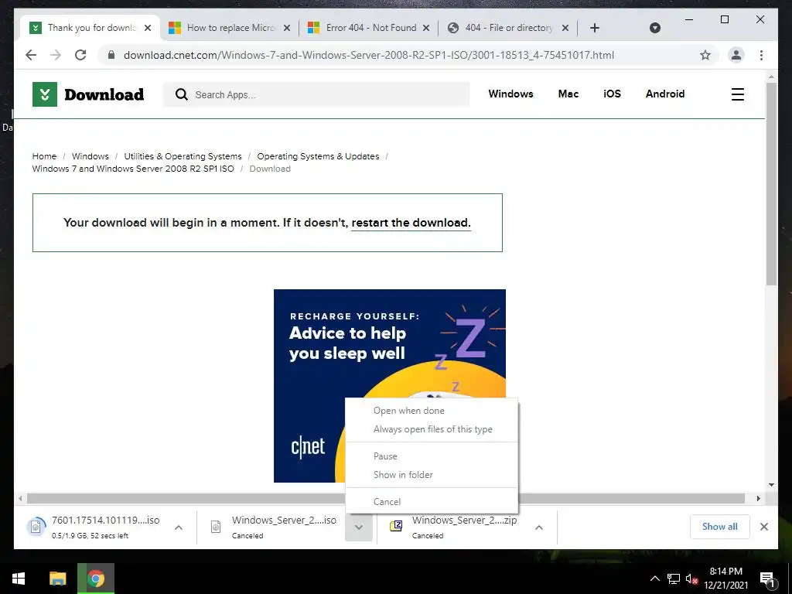This screenshot has height=594, width=792.
Task: Click 'Windows 7 and Windows Server 2008 R2 SP1 ISO' breadcrumb
Action: click(133, 169)
